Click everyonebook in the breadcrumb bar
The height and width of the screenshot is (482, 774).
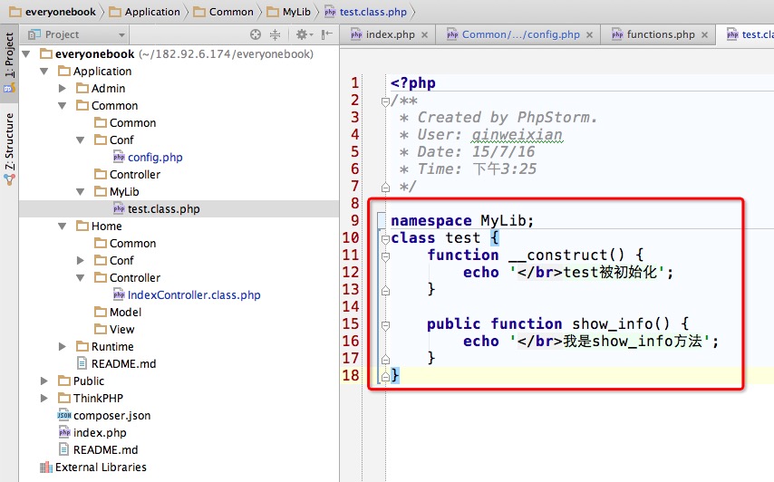coord(53,12)
